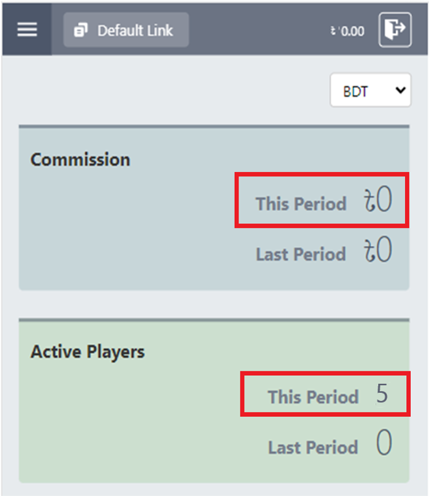Screen dimensions: 429x496
Task: Select Commission Last Period label
Action: coord(300,254)
